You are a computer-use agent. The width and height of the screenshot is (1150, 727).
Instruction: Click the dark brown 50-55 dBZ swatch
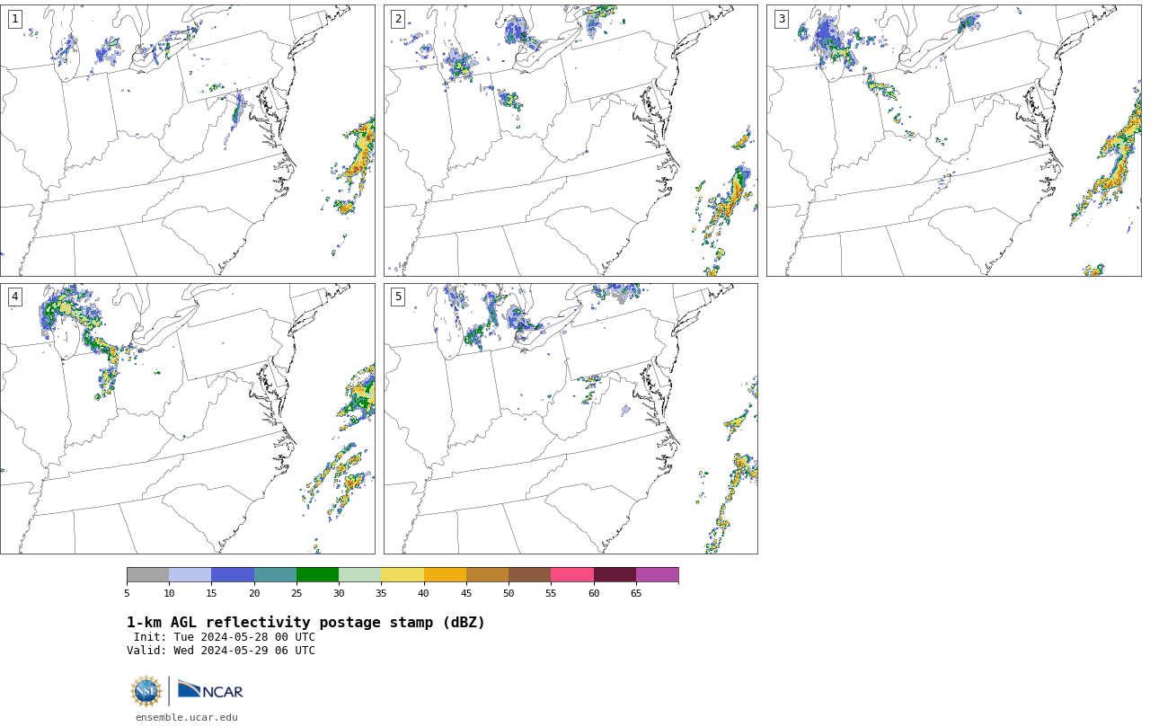(x=530, y=575)
